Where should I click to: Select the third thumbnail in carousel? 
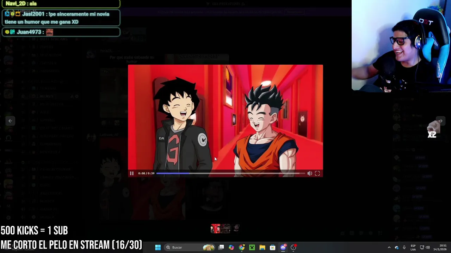236,228
